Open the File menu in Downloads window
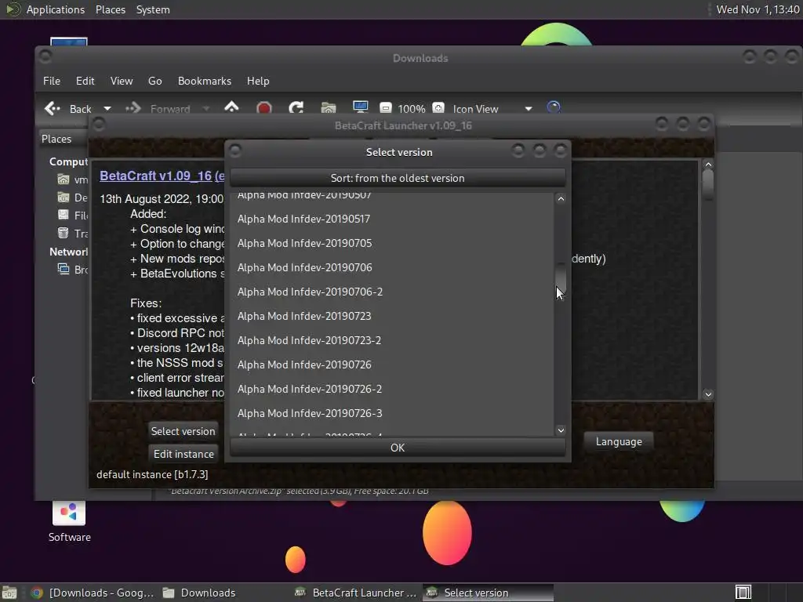 tap(52, 81)
